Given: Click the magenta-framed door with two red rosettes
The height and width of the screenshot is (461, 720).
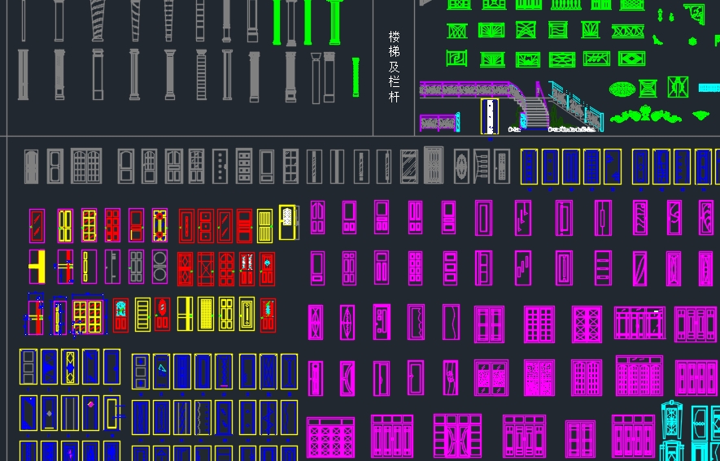Looking at the screenshot, I should click(159, 225).
